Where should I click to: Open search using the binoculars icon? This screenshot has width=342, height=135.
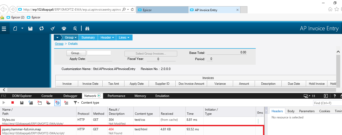click(87, 29)
